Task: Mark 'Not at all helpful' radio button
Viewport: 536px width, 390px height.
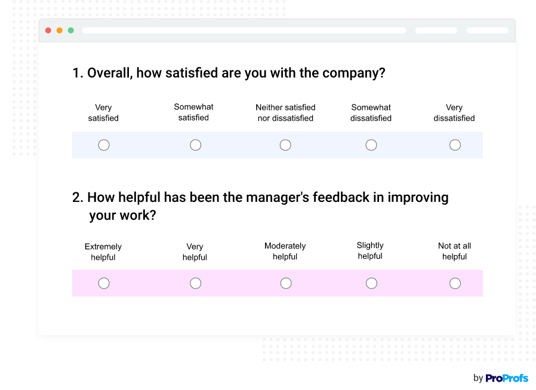Action: tap(455, 283)
